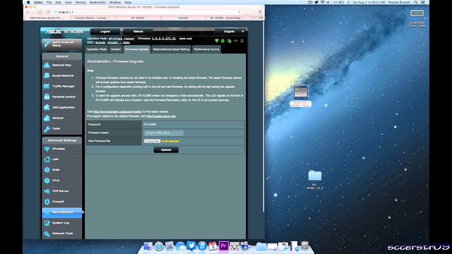Launch Quick Internet Setup wizard
The width and height of the screenshot is (452, 254).
coord(62,44)
